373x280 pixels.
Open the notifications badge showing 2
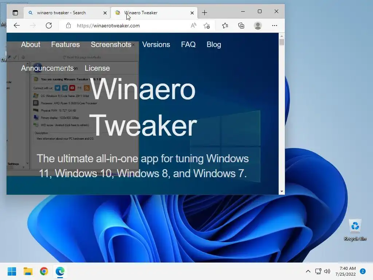(363, 271)
